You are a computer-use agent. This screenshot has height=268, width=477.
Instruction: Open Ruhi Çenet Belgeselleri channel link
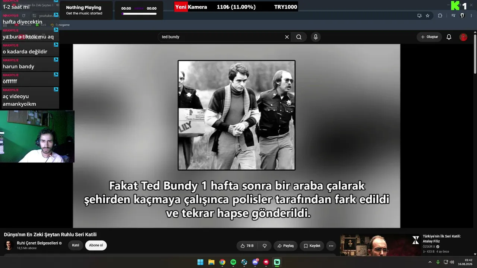[37, 243]
